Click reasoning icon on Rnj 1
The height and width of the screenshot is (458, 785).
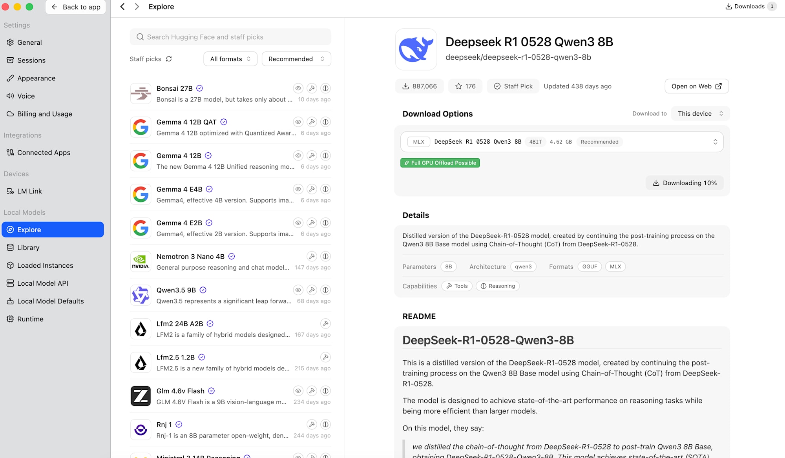coord(325,425)
